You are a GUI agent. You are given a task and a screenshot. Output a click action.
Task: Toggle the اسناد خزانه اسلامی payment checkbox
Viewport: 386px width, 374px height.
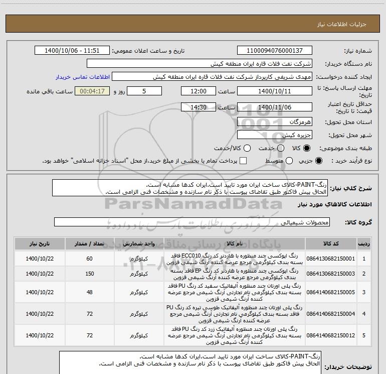[x=243, y=161]
